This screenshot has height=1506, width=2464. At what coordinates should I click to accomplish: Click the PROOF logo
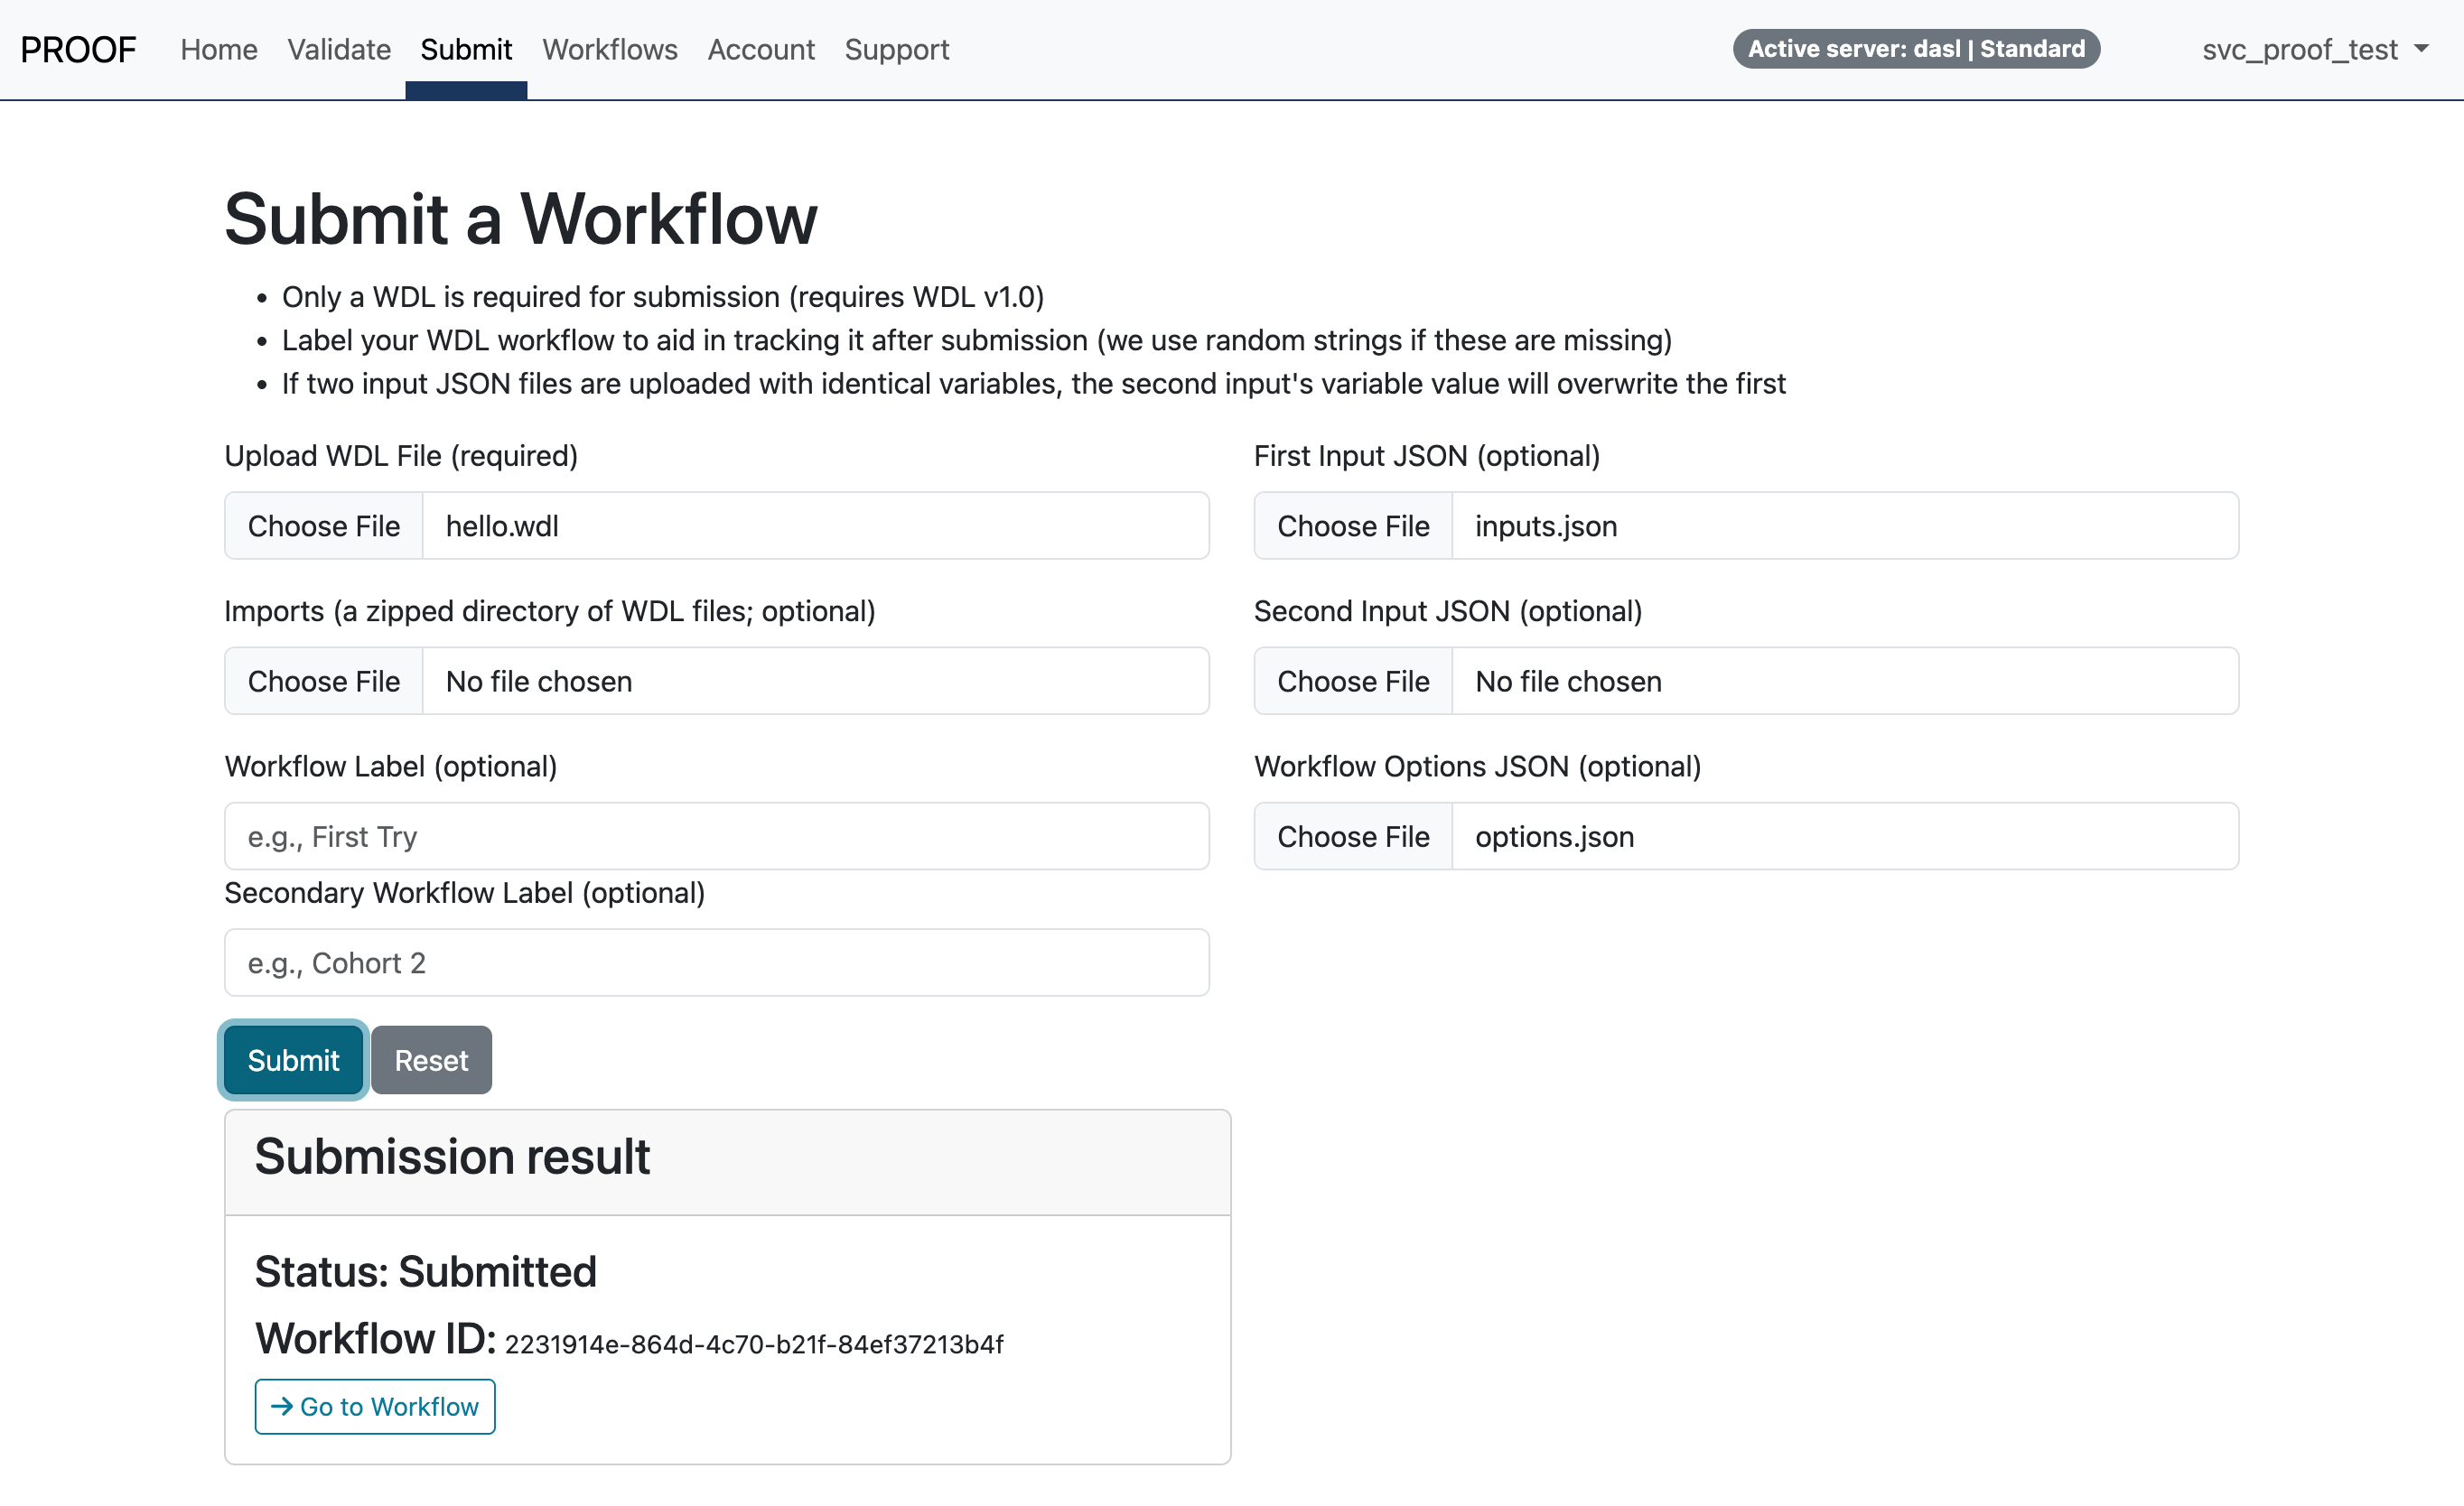tap(78, 49)
